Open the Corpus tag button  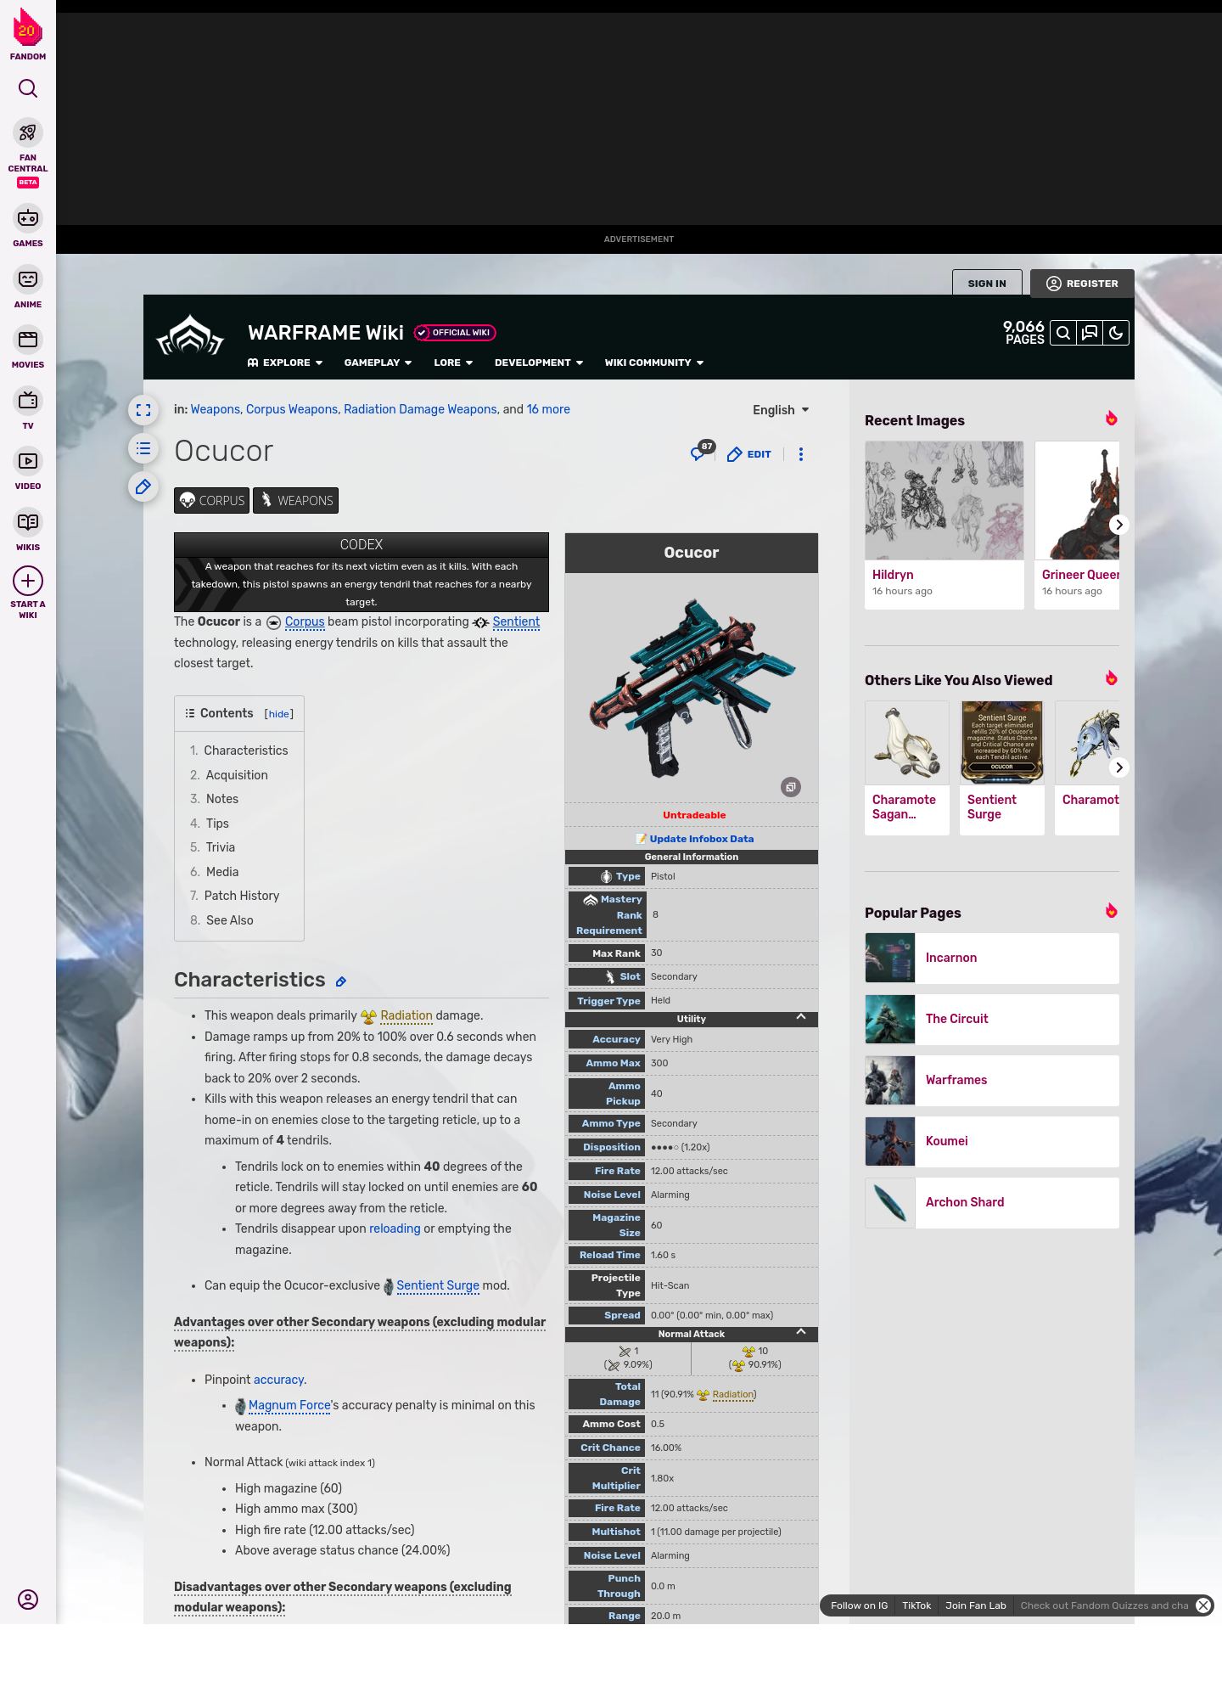(212, 501)
